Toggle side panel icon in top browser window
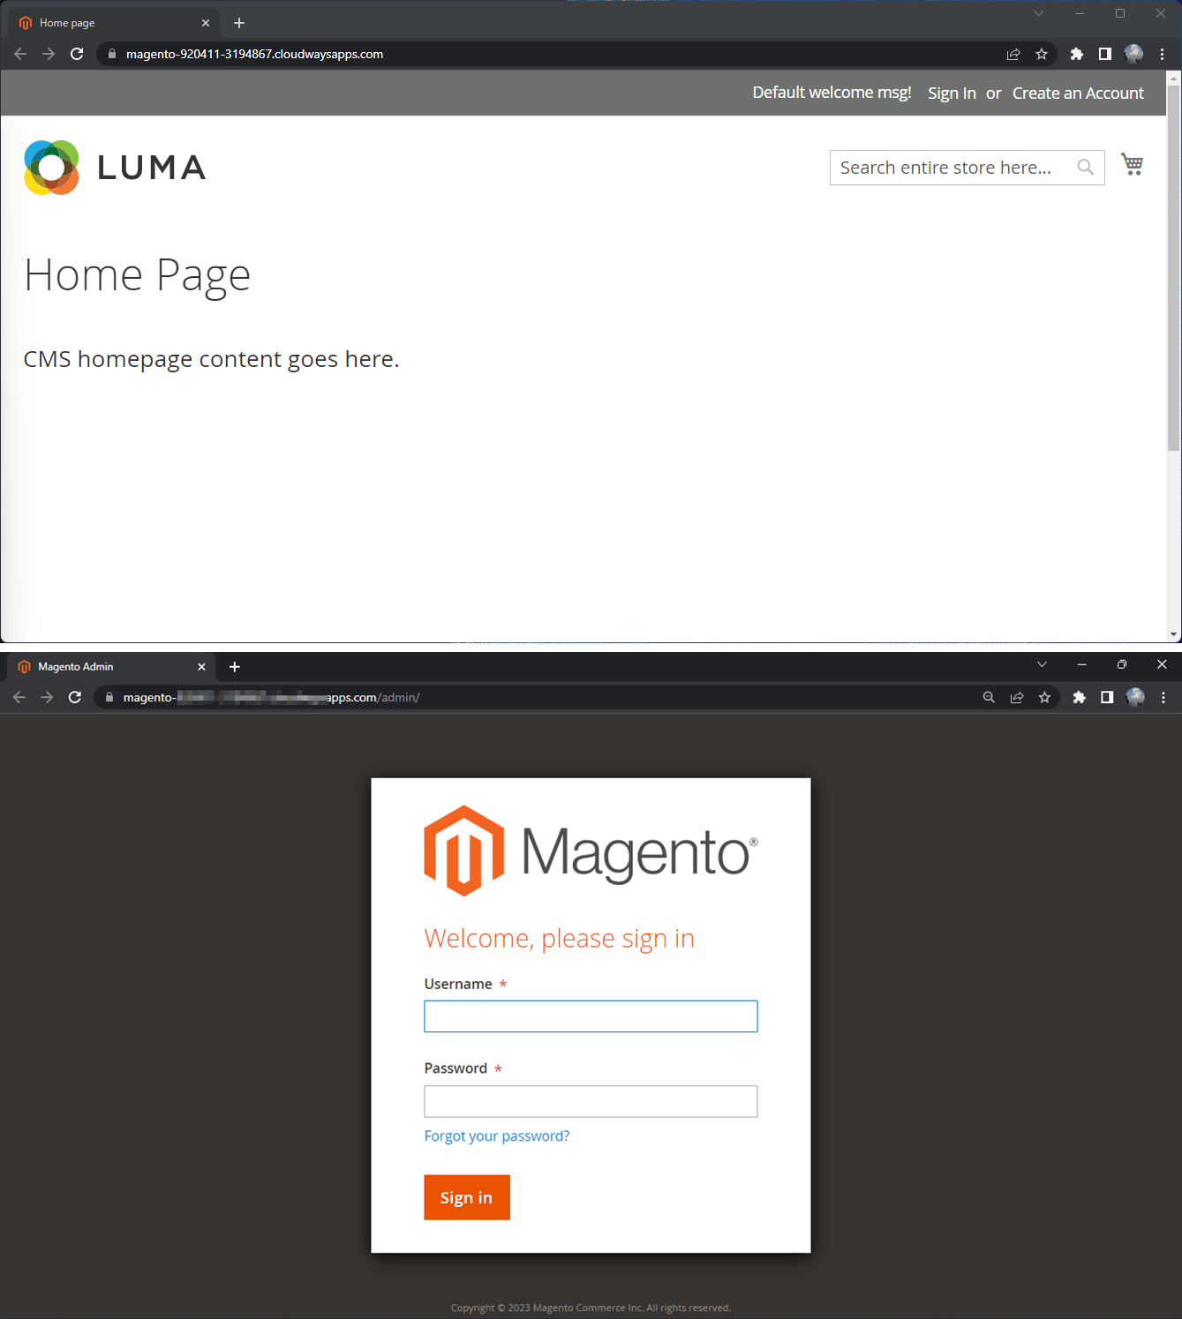 click(x=1104, y=54)
